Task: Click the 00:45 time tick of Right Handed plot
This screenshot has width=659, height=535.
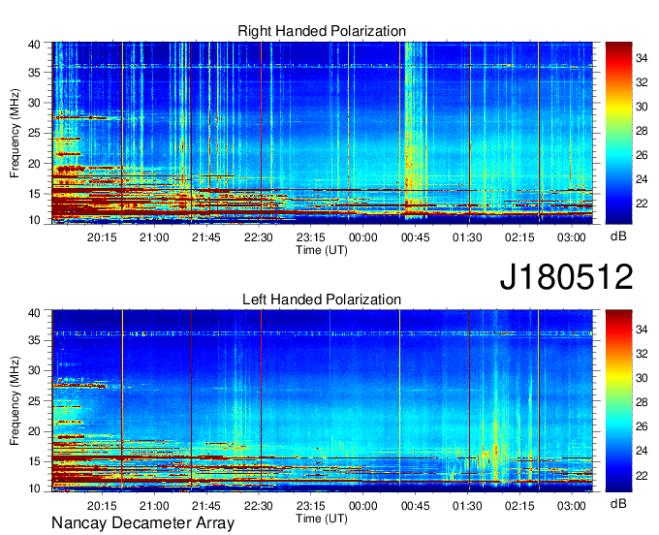Action: pos(415,237)
